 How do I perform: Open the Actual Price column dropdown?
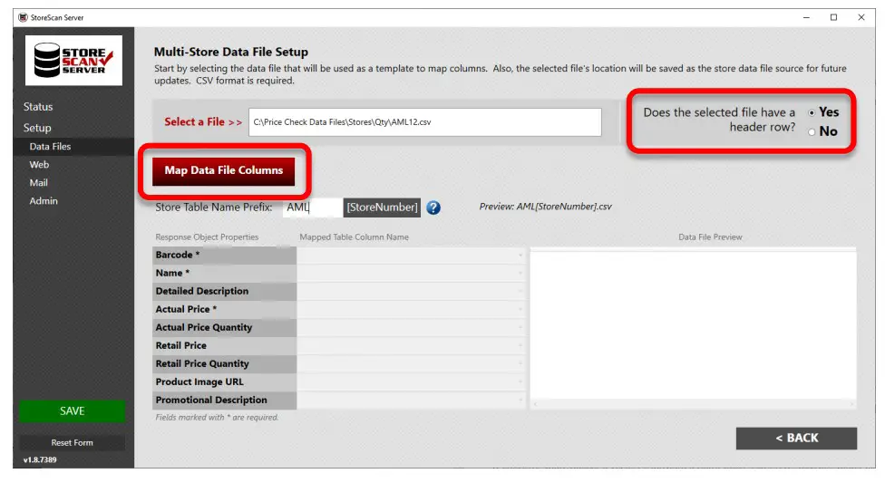[411, 310]
